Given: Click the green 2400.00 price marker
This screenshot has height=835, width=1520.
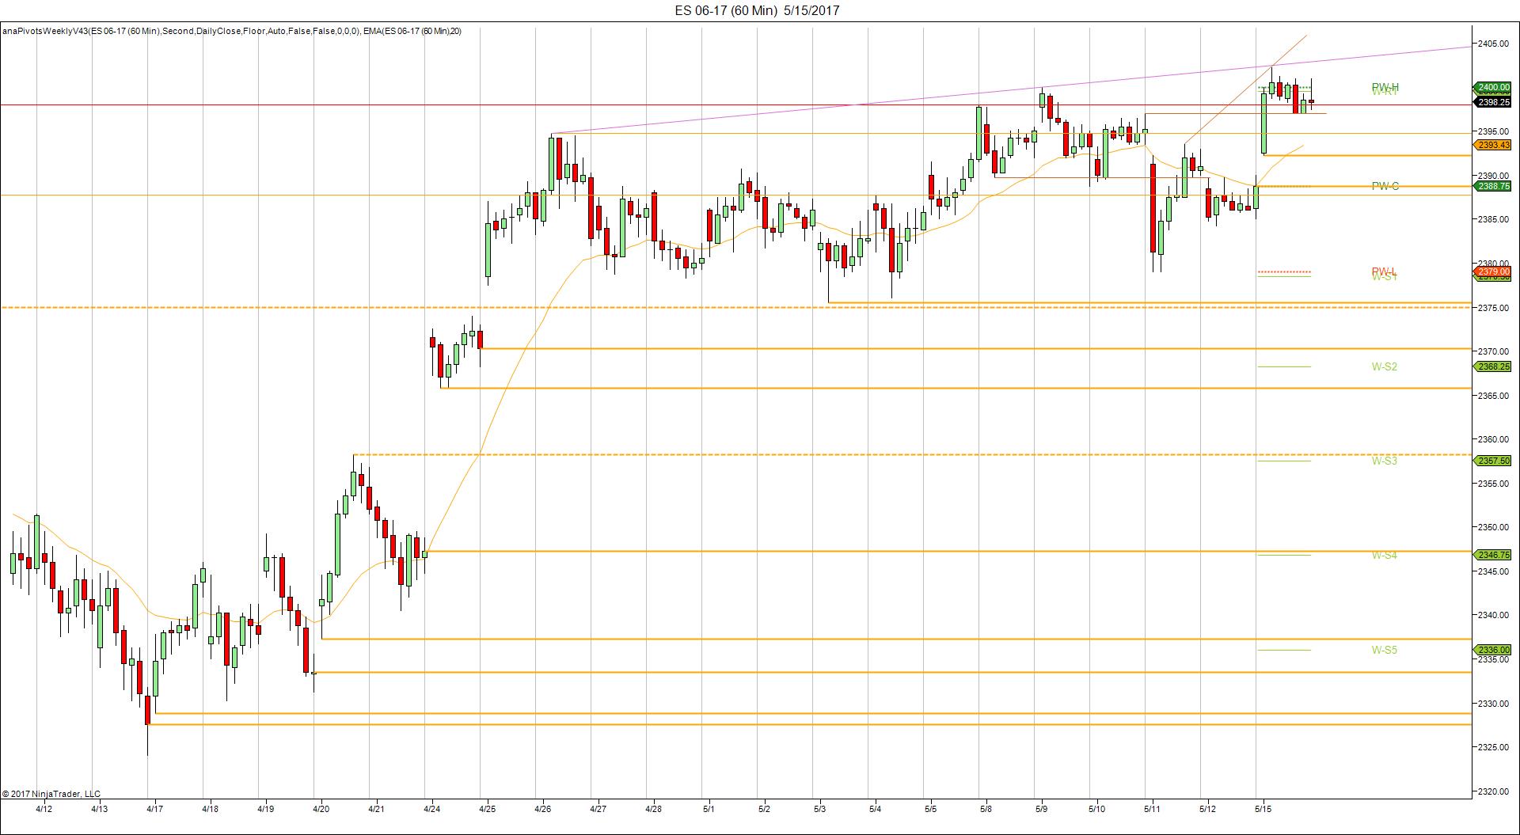Looking at the screenshot, I should 1492,87.
